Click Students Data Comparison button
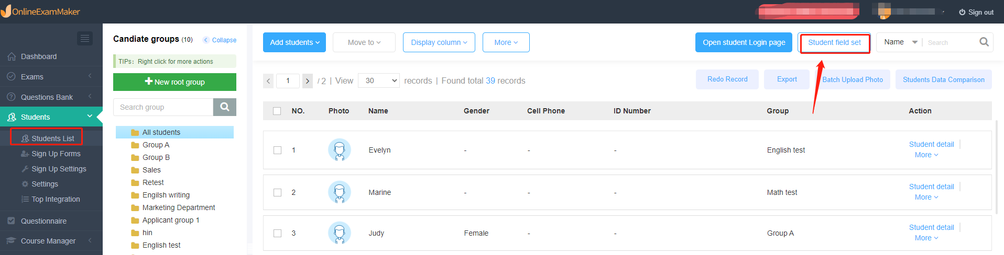1004x255 pixels. coord(944,79)
